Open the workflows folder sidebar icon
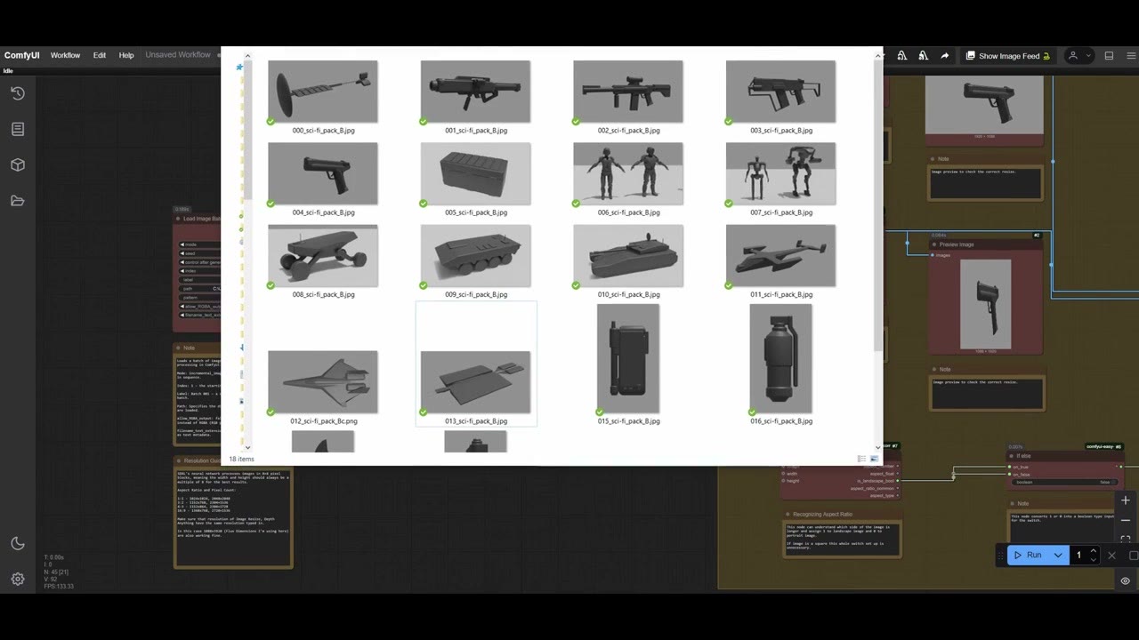 (x=18, y=201)
